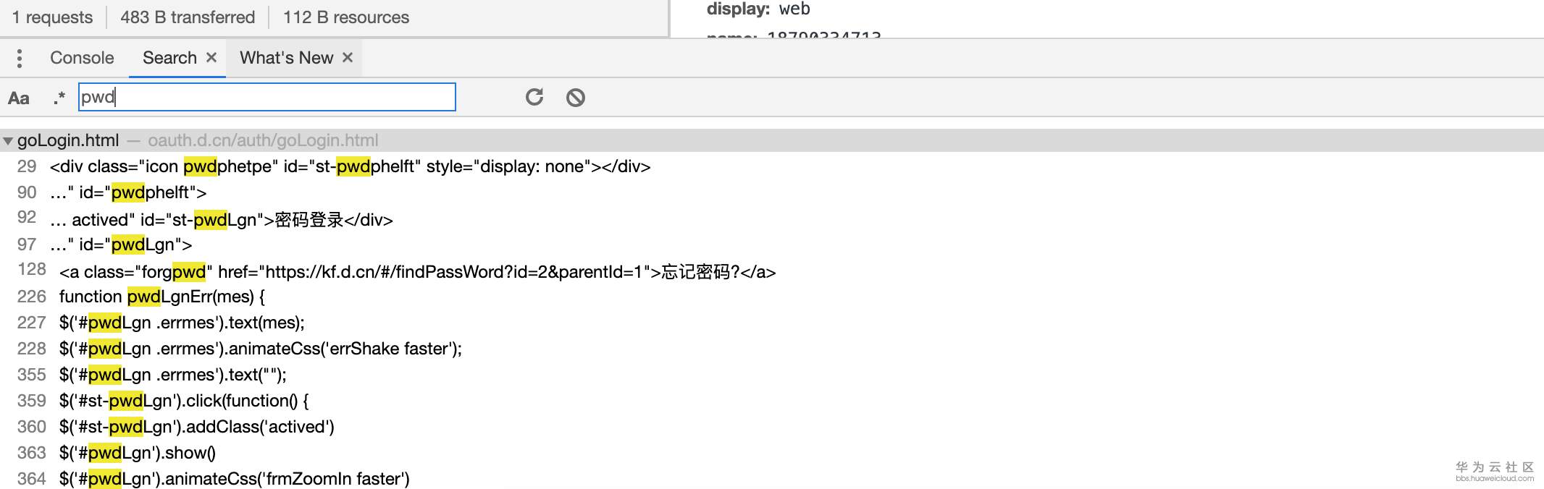Screen dimensions: 1544x489
Task: Toggle match case Aa option
Action: click(19, 98)
